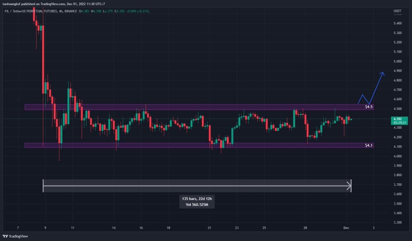Click the 4.200 price axis label
The height and width of the screenshot is (241, 412).
[x=398, y=137]
